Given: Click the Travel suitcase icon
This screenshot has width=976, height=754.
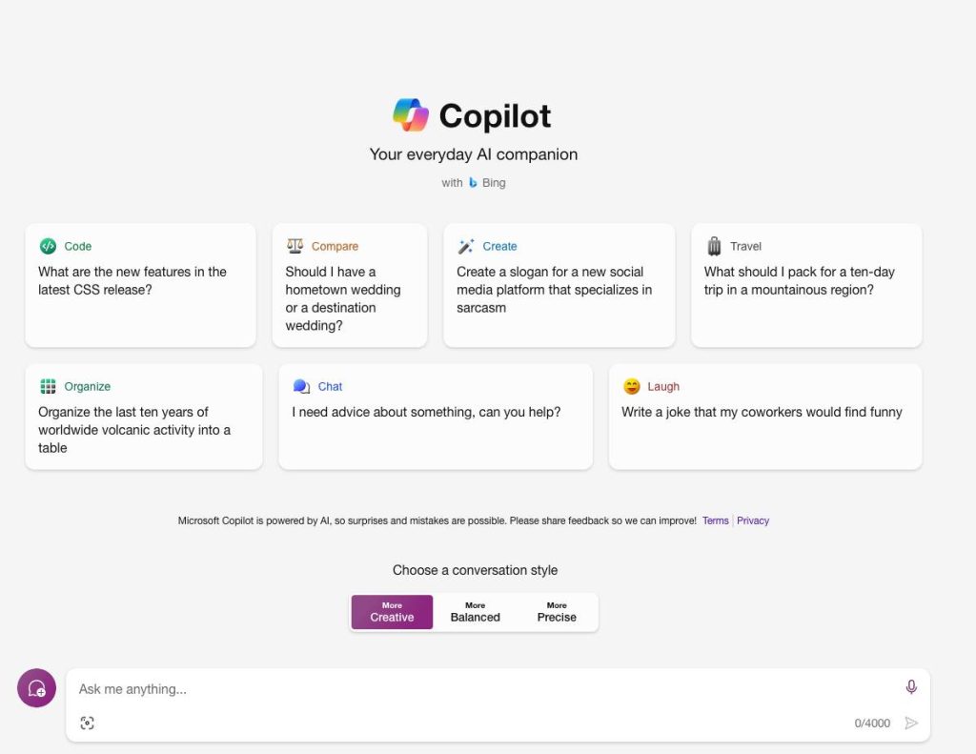Looking at the screenshot, I should coord(713,246).
